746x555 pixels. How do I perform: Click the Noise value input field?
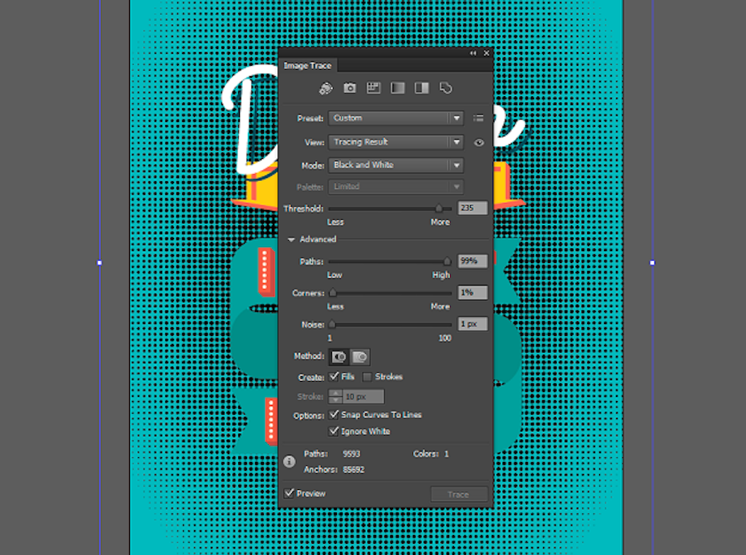(x=472, y=324)
